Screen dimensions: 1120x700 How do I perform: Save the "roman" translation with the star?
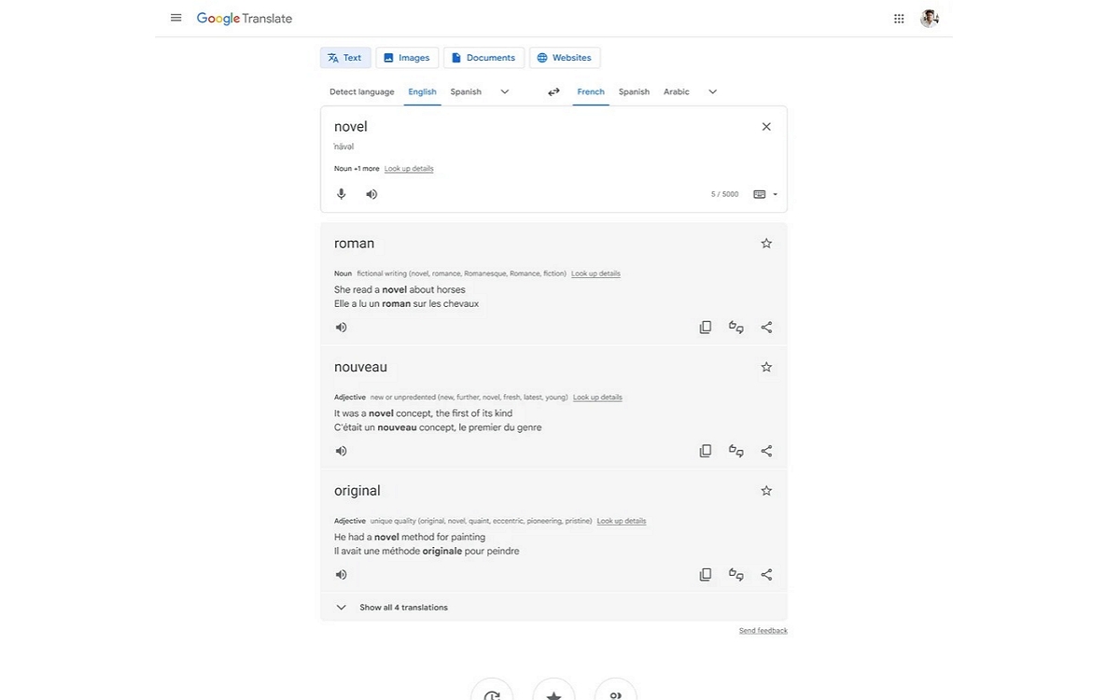(x=766, y=243)
